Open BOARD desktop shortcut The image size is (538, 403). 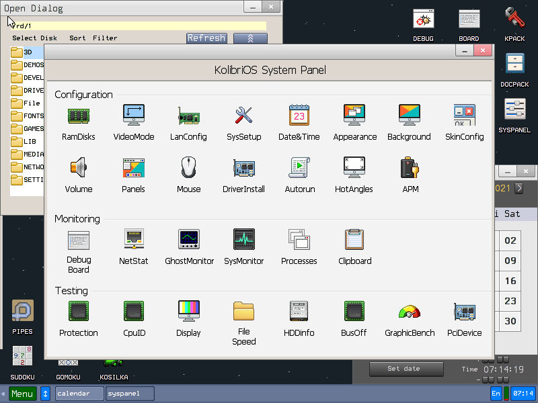(469, 19)
